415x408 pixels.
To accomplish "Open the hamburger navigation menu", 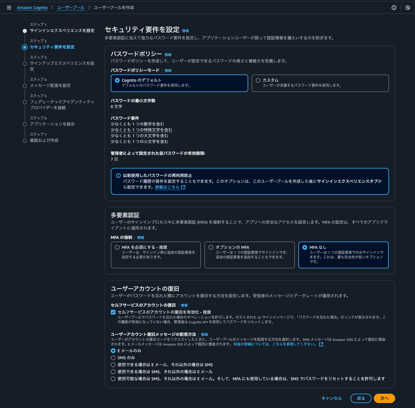I will click(x=9, y=8).
